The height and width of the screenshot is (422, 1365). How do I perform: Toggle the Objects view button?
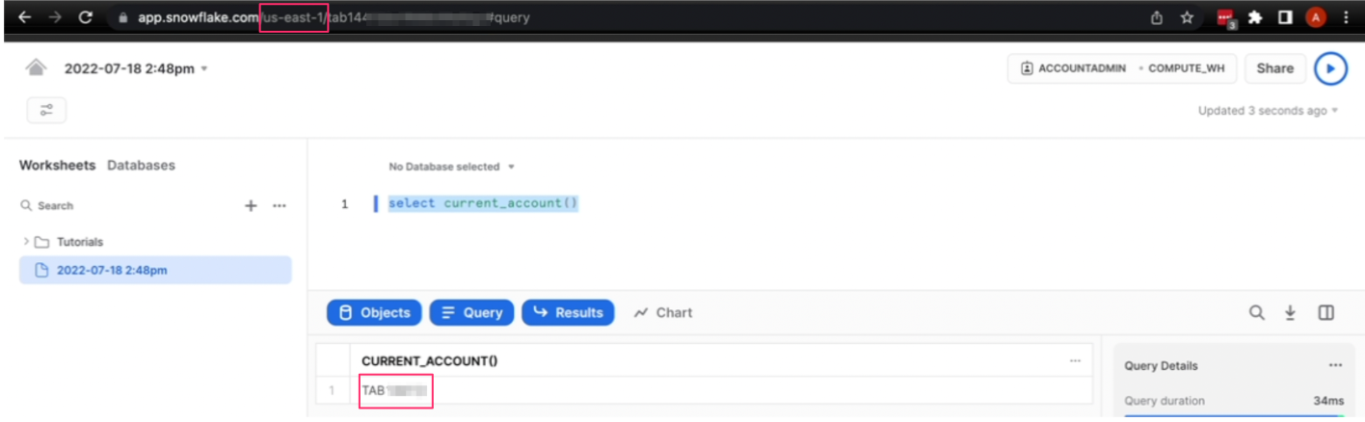coord(374,312)
